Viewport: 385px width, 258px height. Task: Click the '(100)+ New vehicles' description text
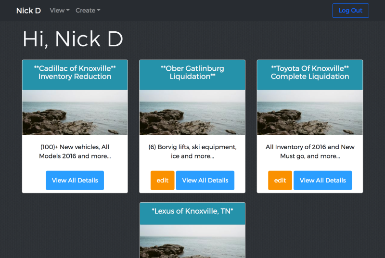click(75, 152)
